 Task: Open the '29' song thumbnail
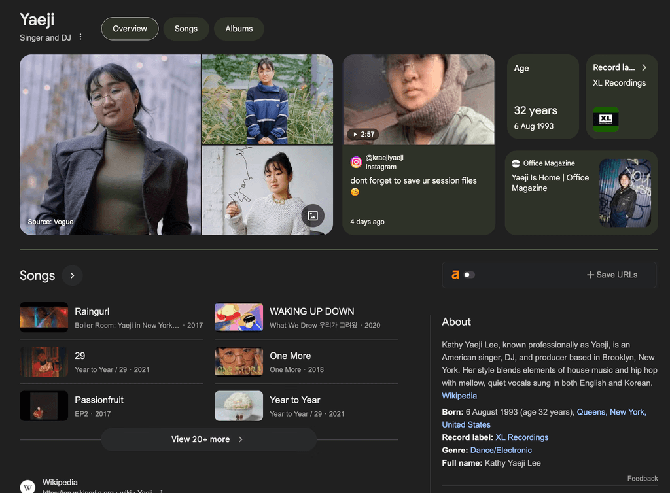(44, 362)
